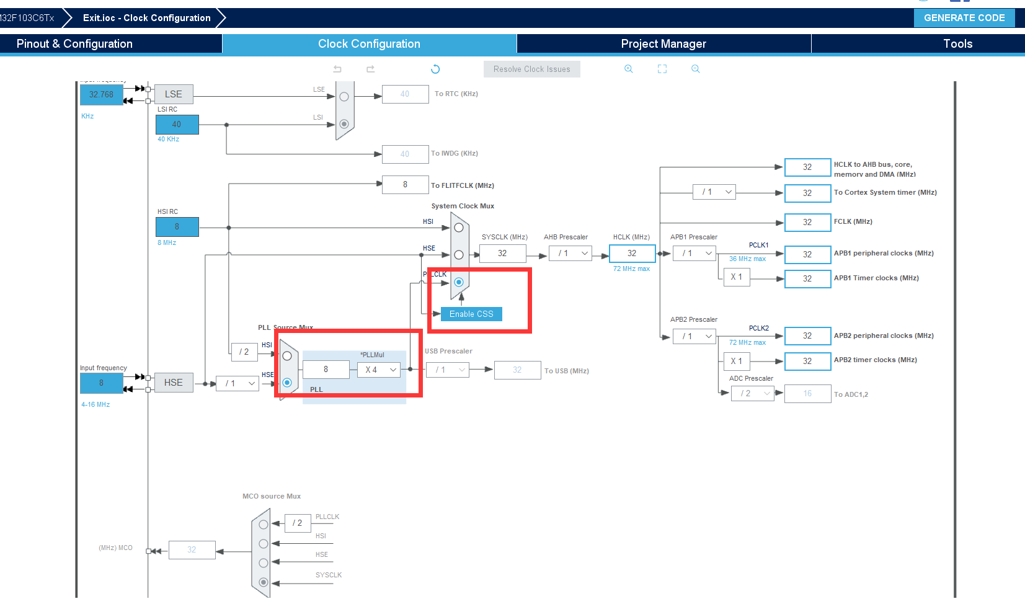Select HSI input in PLL Source Mux
Screen dimensions: 1025x604
(287, 356)
